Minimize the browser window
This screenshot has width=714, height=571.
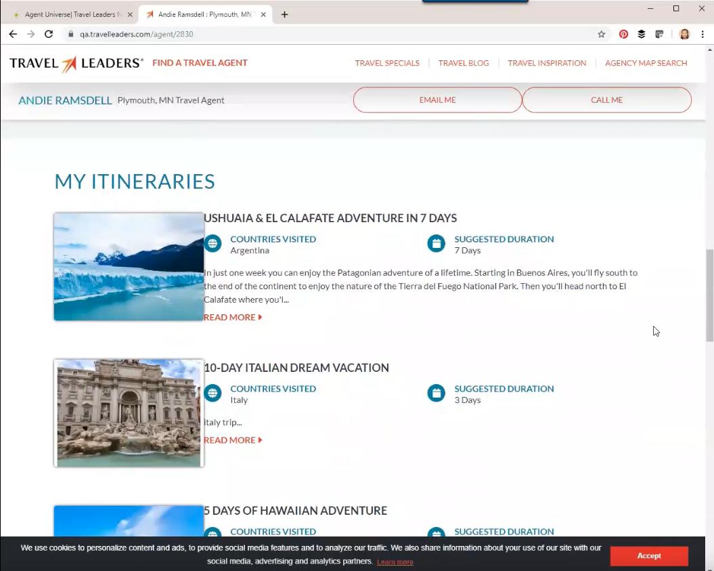[x=650, y=8]
